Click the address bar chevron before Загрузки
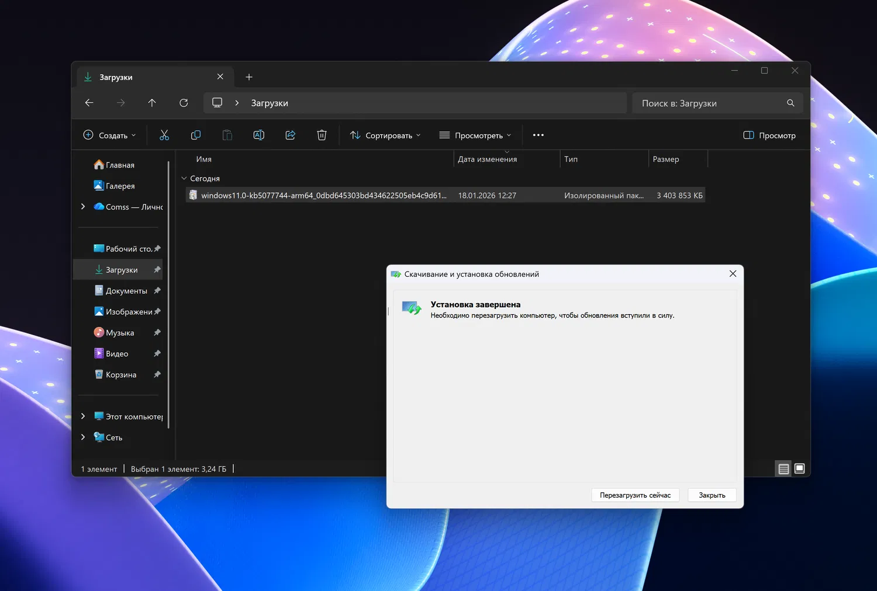Image resolution: width=877 pixels, height=591 pixels. pyautogui.click(x=237, y=103)
